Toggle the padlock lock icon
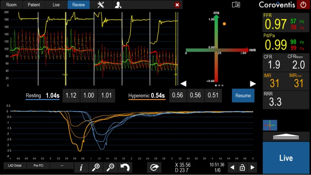311x175 pixels. pyautogui.click(x=242, y=168)
